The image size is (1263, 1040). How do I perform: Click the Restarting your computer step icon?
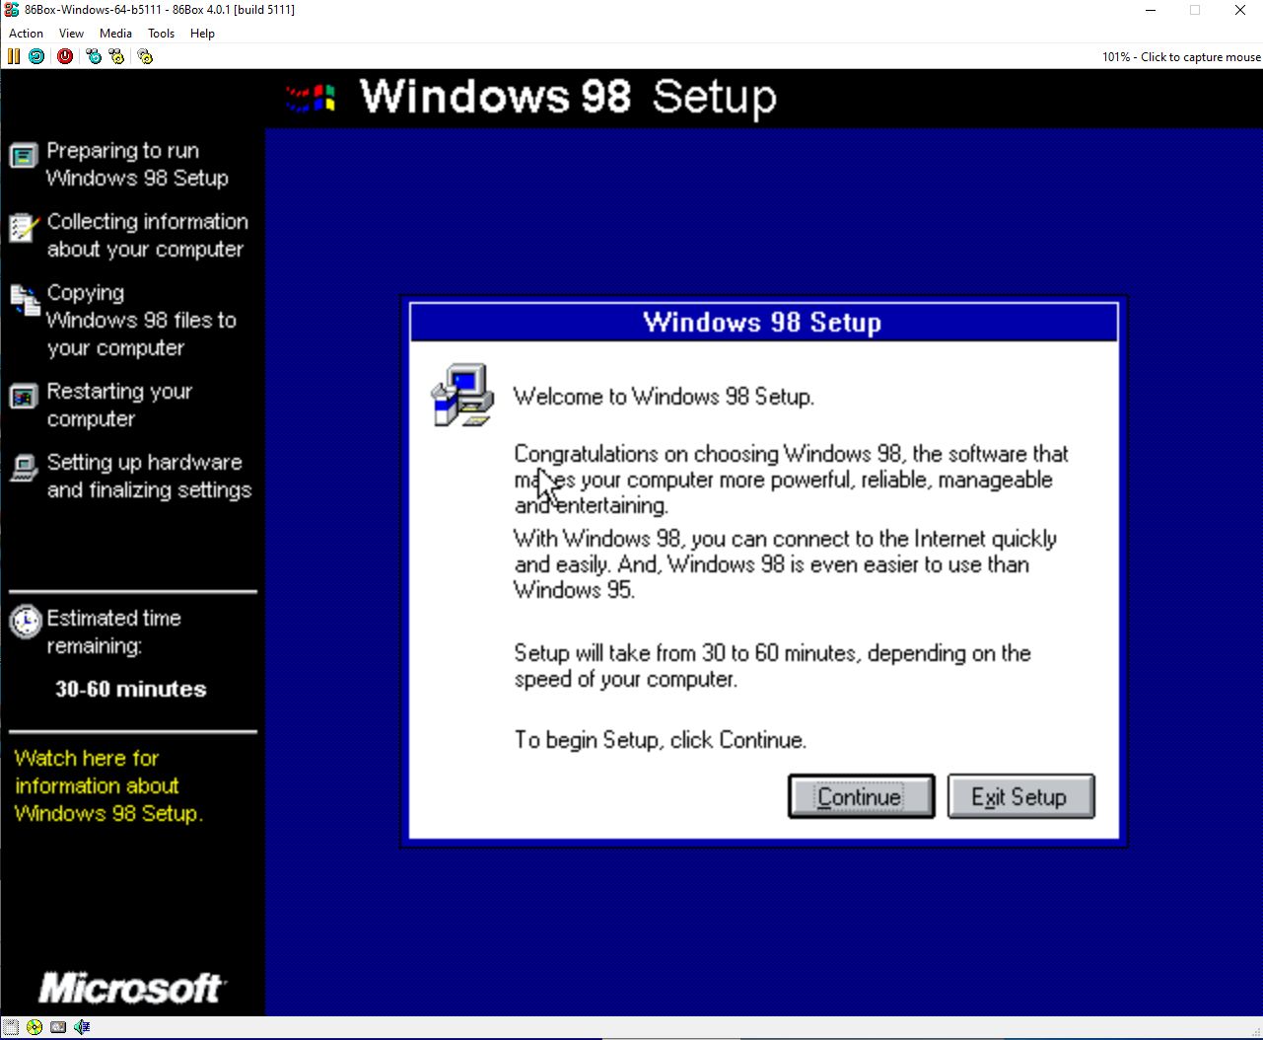[24, 397]
